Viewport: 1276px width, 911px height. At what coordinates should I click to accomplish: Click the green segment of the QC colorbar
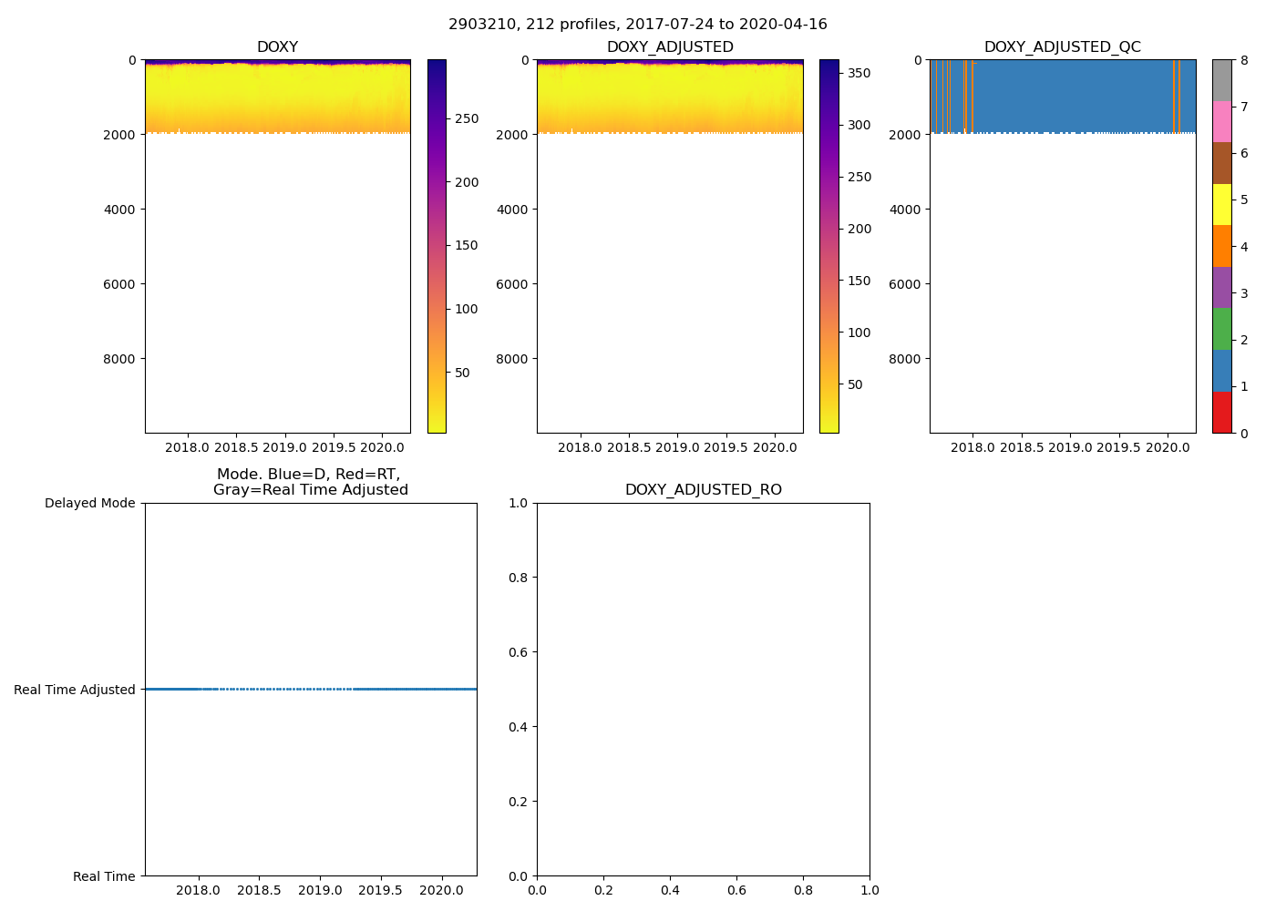[1221, 329]
